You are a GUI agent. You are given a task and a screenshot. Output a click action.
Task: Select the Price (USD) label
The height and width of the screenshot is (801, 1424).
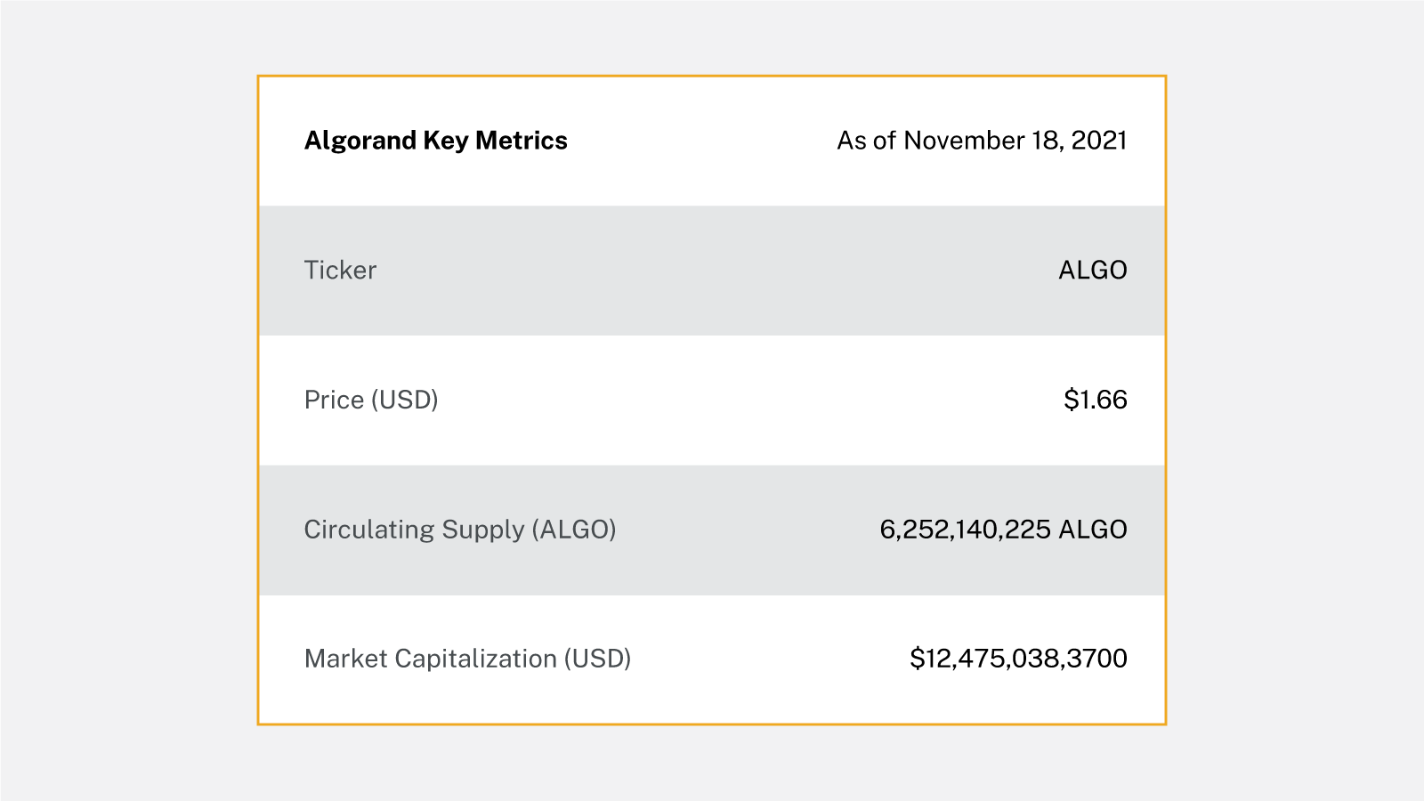point(371,400)
